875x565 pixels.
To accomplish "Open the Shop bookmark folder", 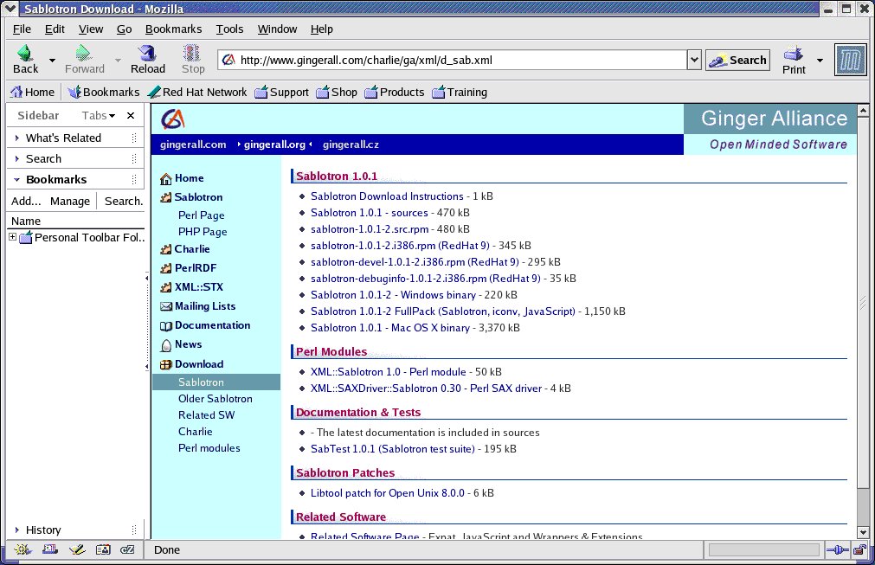I will pos(337,92).
